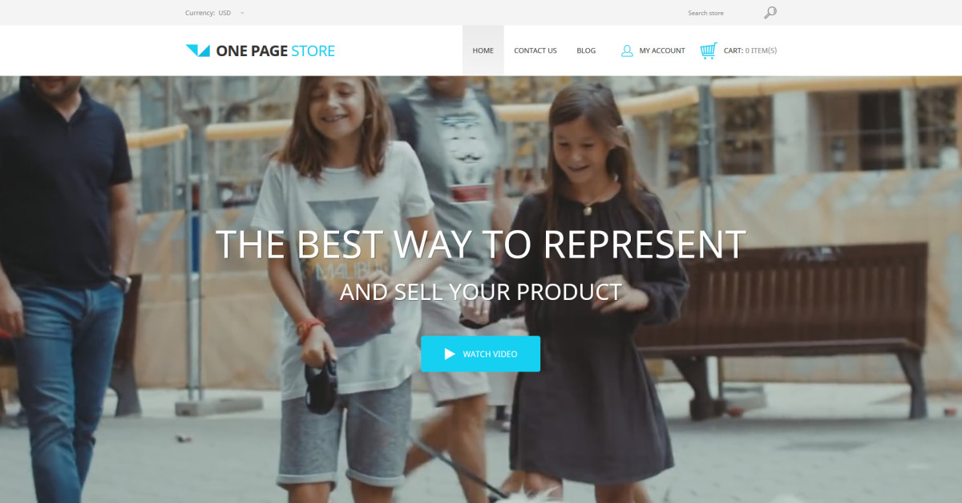Open the shopping cart icon
The height and width of the screenshot is (503, 962).
(708, 51)
